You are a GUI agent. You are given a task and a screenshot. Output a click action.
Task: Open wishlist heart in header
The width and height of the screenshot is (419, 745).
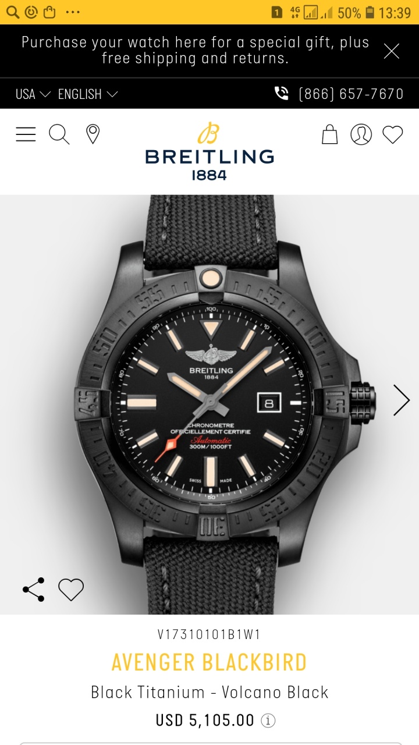coord(393,134)
